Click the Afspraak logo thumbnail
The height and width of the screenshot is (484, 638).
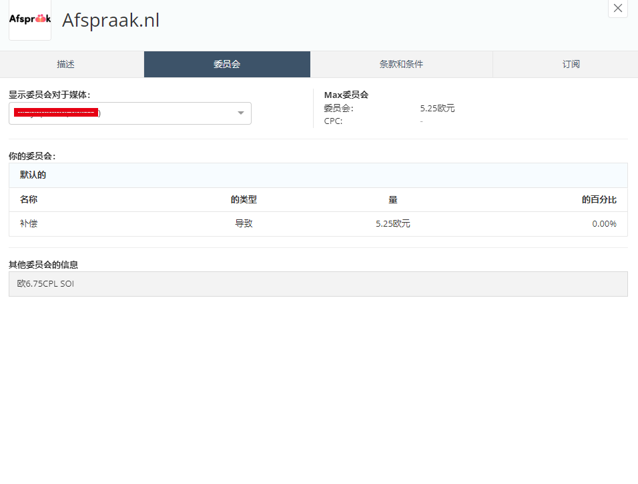pyautogui.click(x=30, y=19)
